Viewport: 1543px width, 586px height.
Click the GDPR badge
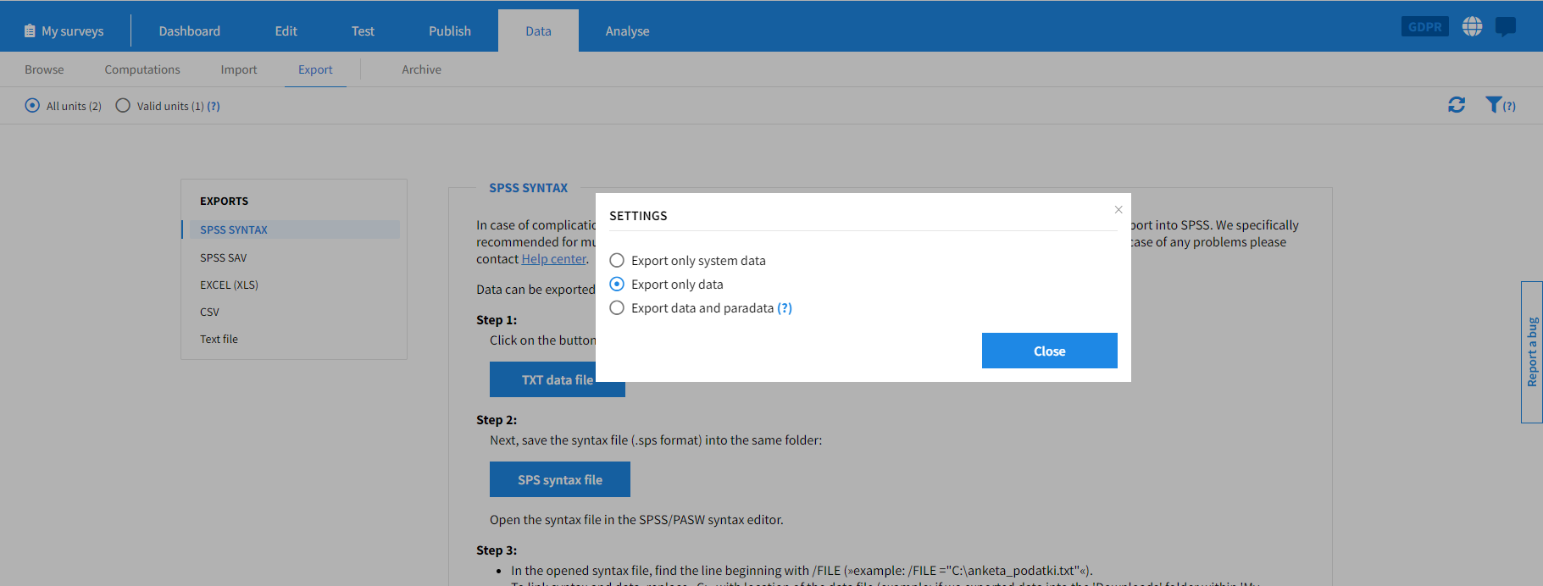pyautogui.click(x=1424, y=27)
